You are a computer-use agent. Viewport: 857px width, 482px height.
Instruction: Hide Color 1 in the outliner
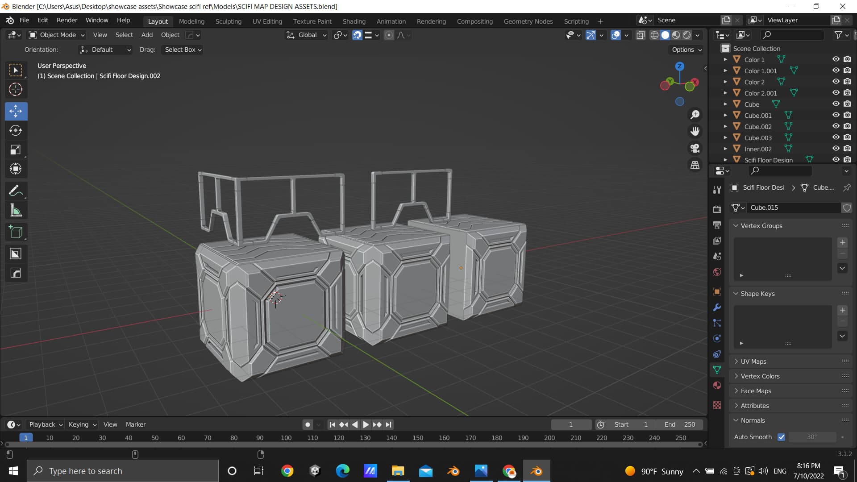click(x=836, y=59)
